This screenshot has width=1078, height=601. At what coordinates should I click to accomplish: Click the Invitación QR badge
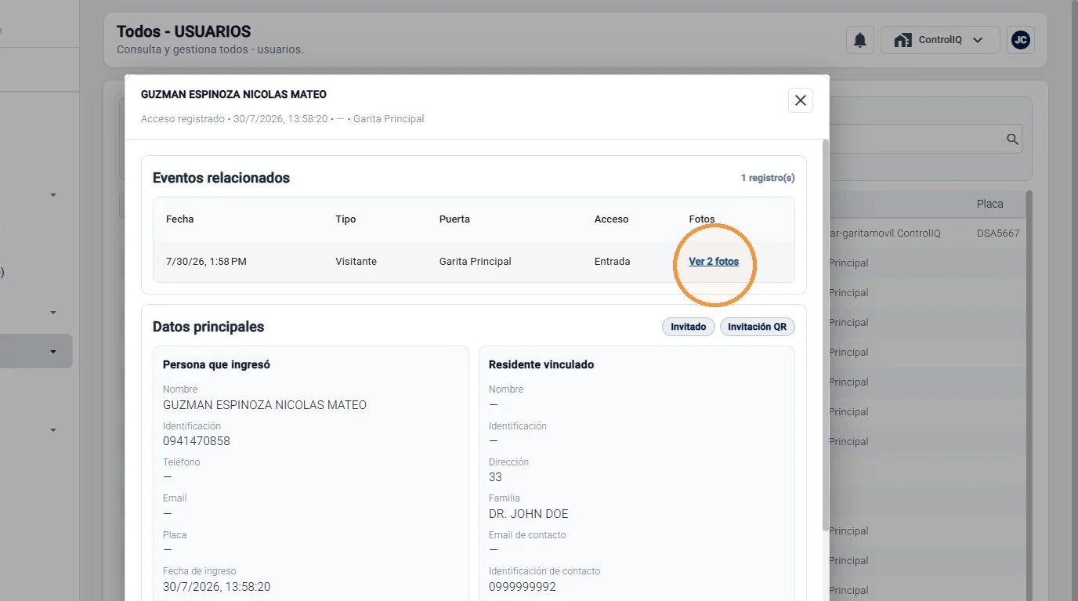758,327
